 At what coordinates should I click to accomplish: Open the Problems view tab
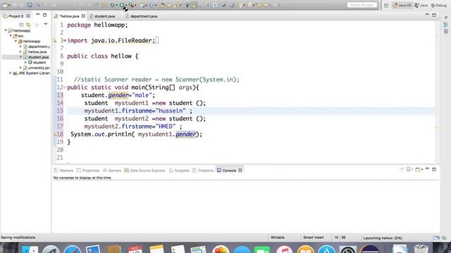[203, 170]
